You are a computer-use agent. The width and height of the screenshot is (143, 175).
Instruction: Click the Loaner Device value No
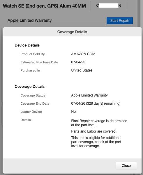[73, 112]
